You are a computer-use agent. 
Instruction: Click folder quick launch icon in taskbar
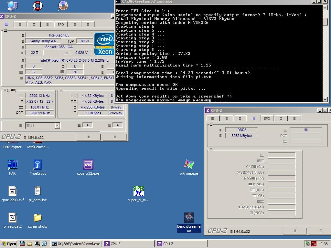point(29,243)
